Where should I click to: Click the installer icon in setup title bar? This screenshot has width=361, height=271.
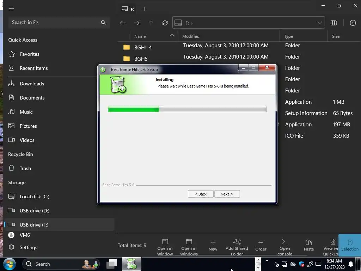pos(103,70)
